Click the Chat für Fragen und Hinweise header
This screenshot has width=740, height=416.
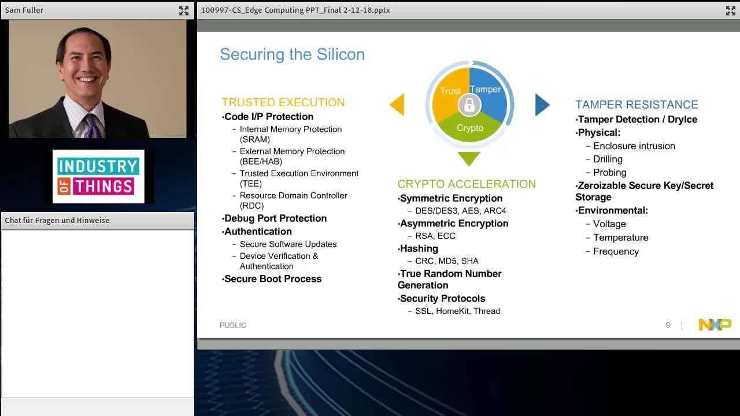(x=57, y=220)
